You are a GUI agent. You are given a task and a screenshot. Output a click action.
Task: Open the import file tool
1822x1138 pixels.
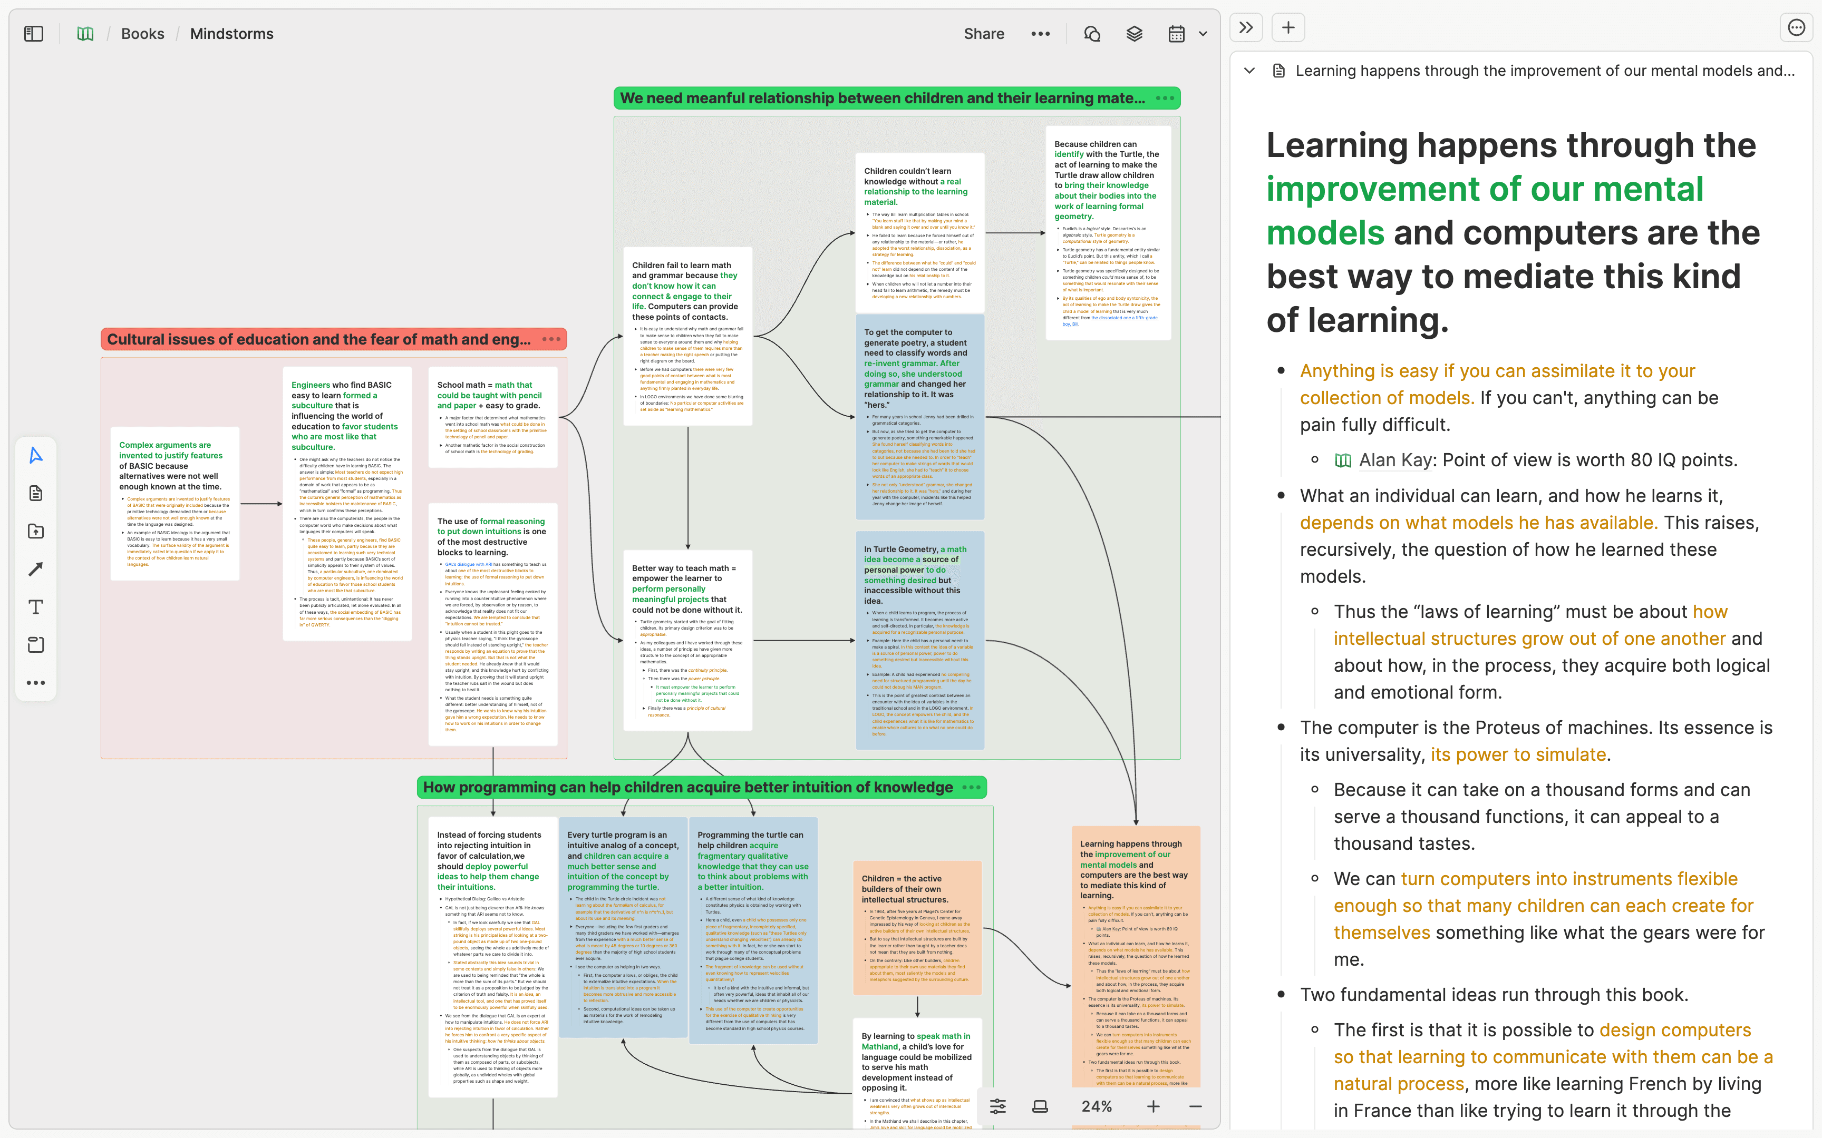35,531
